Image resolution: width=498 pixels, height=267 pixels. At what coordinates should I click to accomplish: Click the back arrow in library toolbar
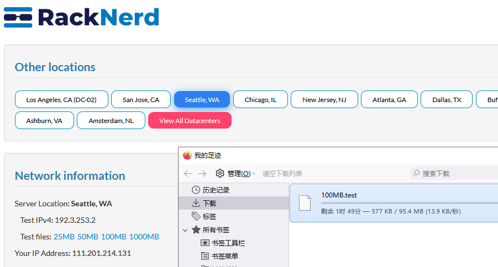(x=188, y=173)
